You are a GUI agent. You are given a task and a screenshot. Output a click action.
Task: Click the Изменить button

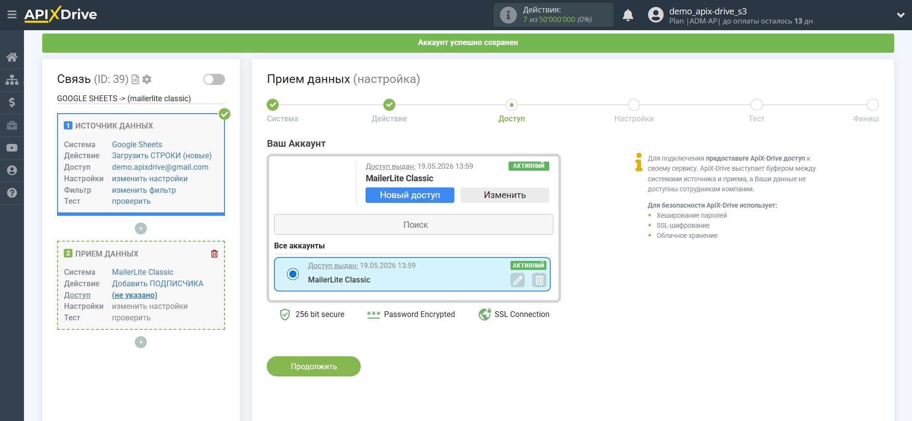pyautogui.click(x=505, y=195)
